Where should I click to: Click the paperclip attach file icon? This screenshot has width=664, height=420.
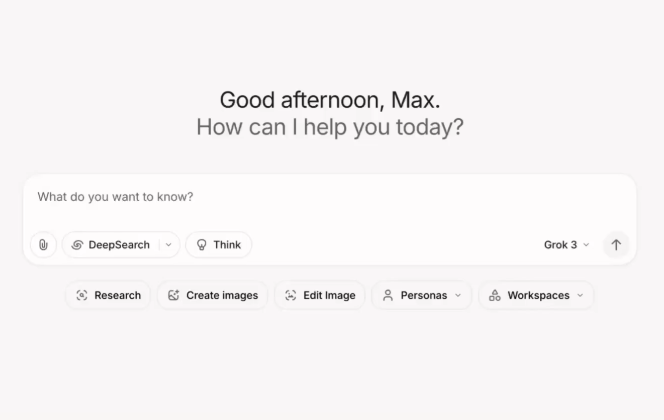coord(43,245)
